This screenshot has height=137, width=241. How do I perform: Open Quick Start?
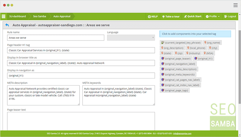192,16
